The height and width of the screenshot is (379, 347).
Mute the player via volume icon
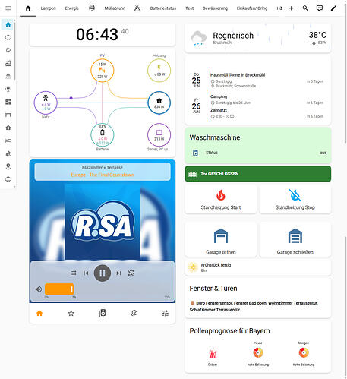[x=39, y=289]
